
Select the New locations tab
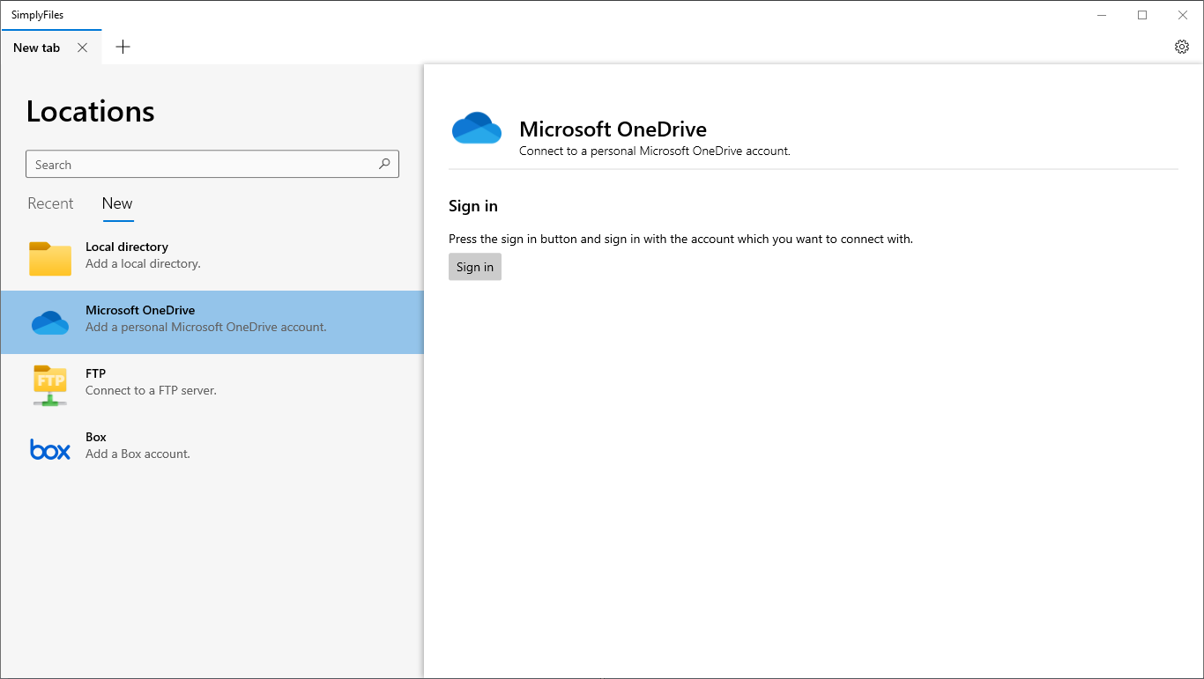pos(117,203)
